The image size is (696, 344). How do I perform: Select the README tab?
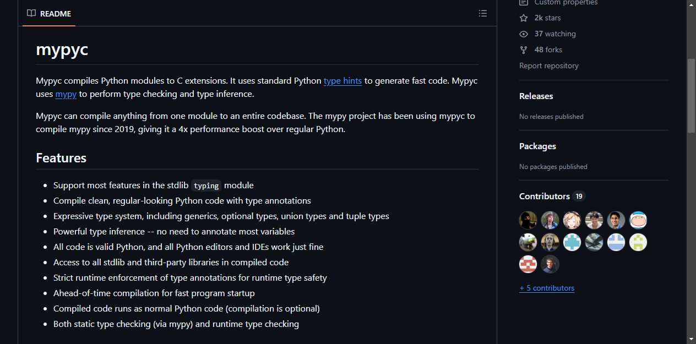49,13
